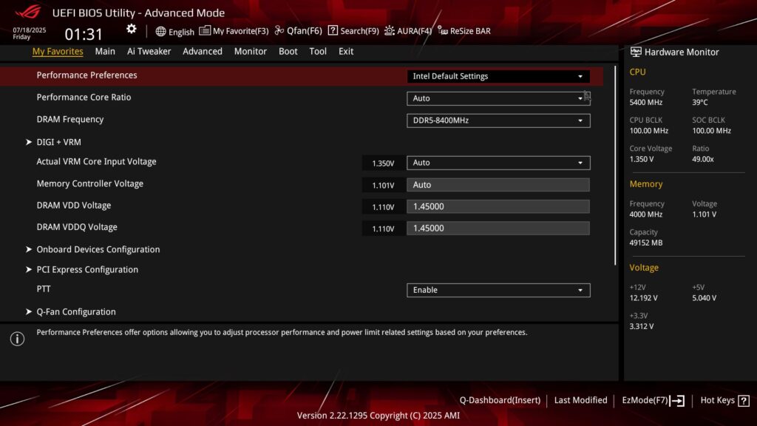Click DRAM VDDQ Voltage input field

click(x=498, y=228)
